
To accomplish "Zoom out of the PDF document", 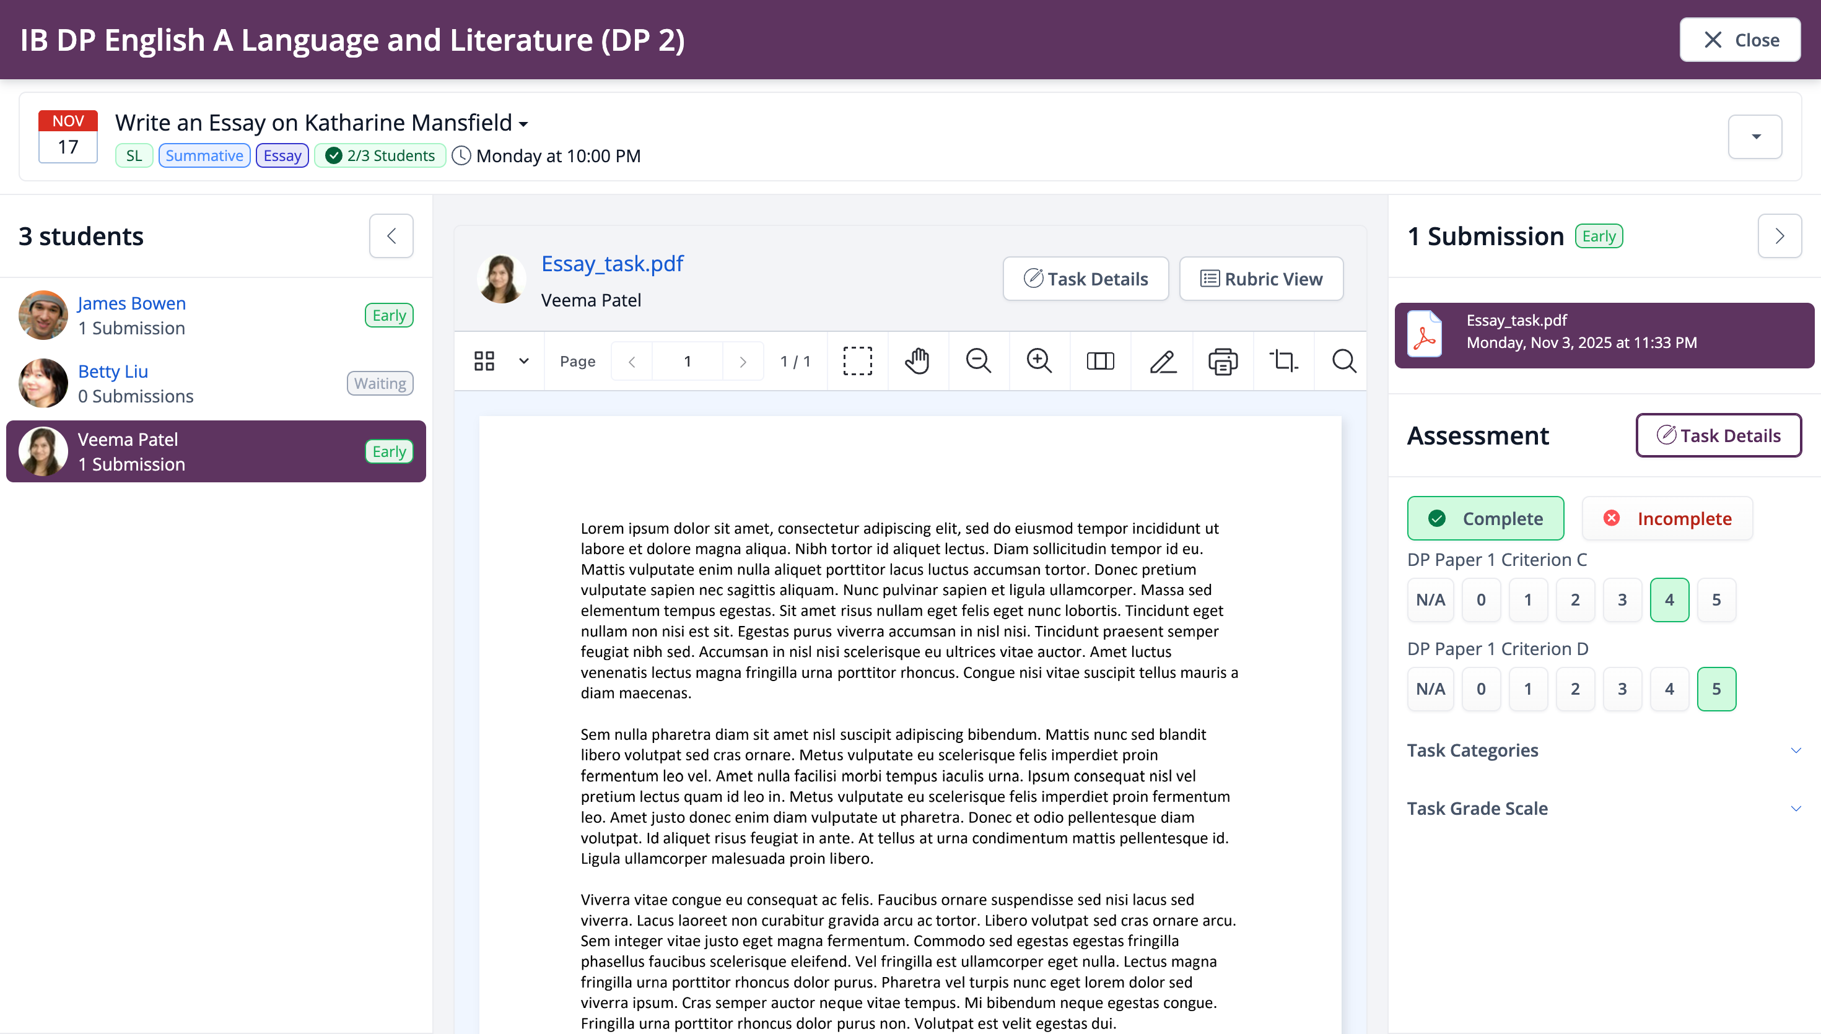I will [978, 361].
